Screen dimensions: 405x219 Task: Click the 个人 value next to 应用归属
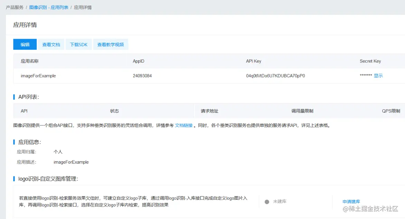tap(58, 152)
